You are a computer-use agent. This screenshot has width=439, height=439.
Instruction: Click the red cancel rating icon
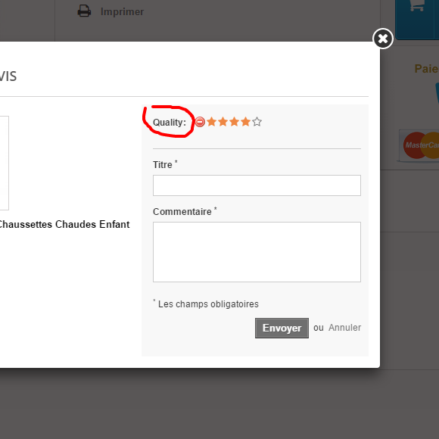(200, 122)
